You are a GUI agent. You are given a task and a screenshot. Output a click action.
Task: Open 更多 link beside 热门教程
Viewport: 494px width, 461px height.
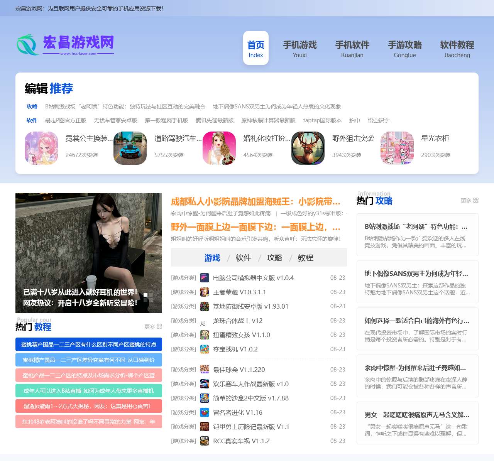153,326
